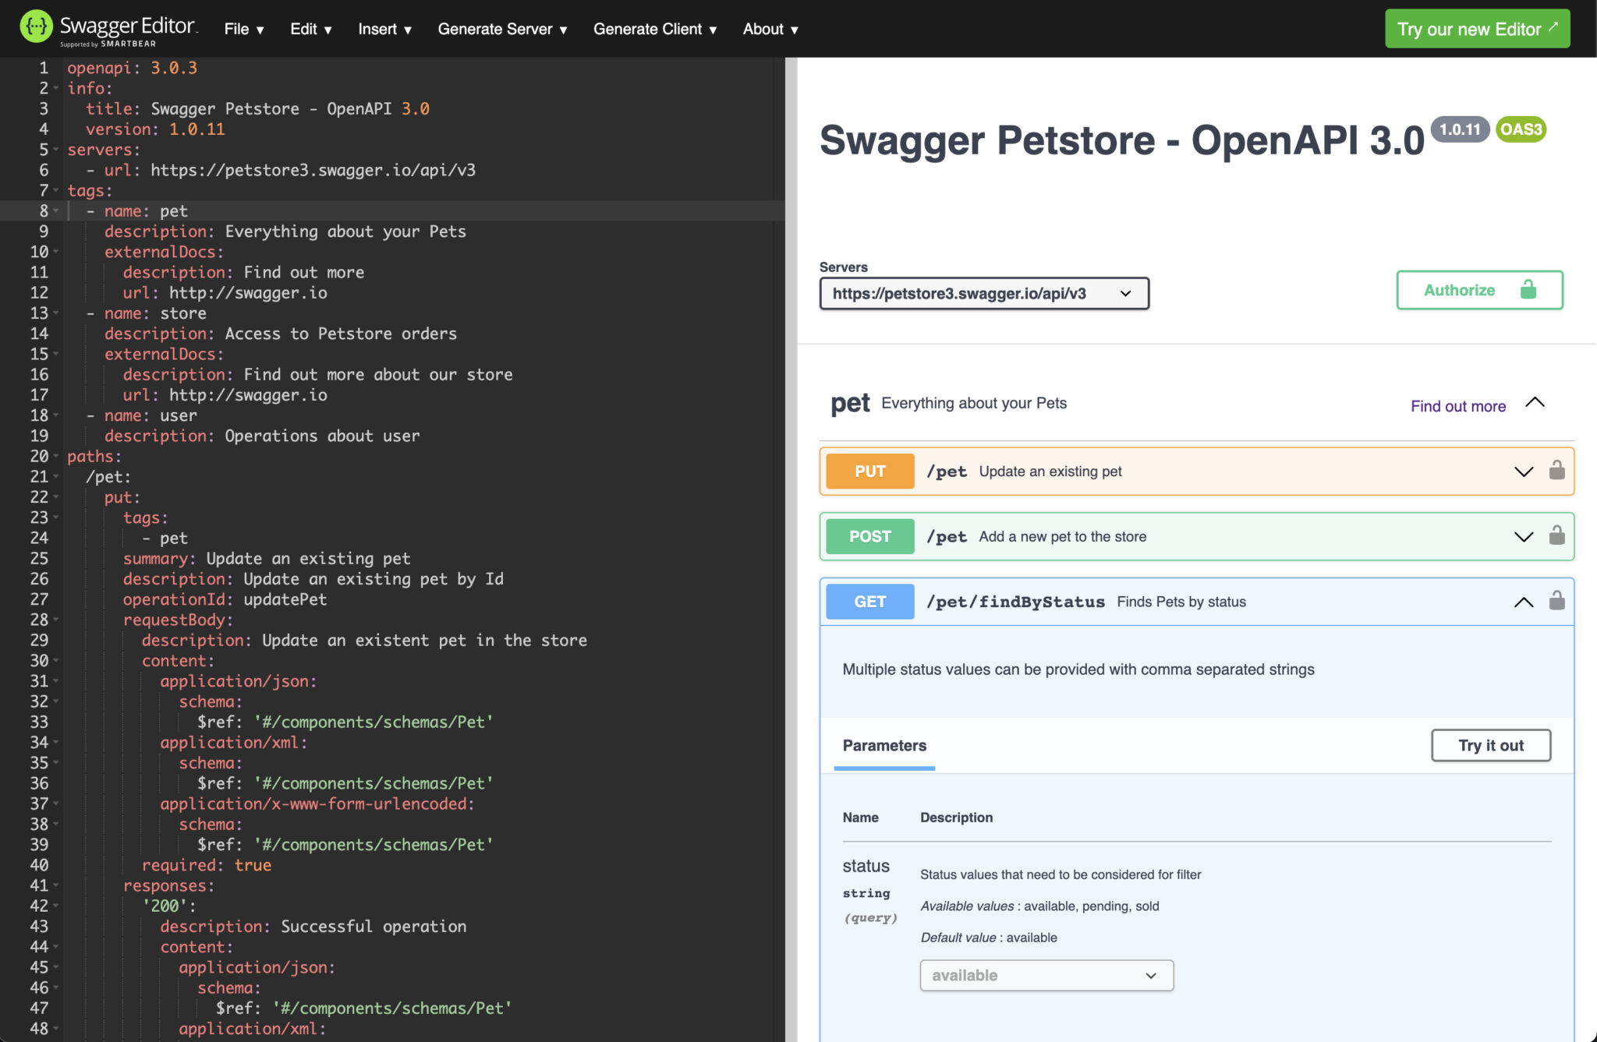Open the Servers URL dropdown
This screenshot has width=1597, height=1042.
click(x=983, y=294)
